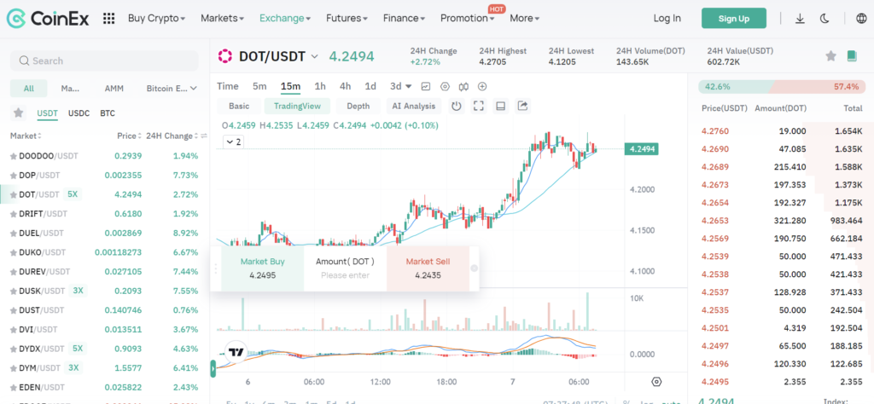Select the 5m timeframe

pos(259,86)
